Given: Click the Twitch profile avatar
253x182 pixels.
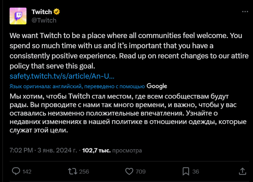Looking at the screenshot, I should click(17, 16).
